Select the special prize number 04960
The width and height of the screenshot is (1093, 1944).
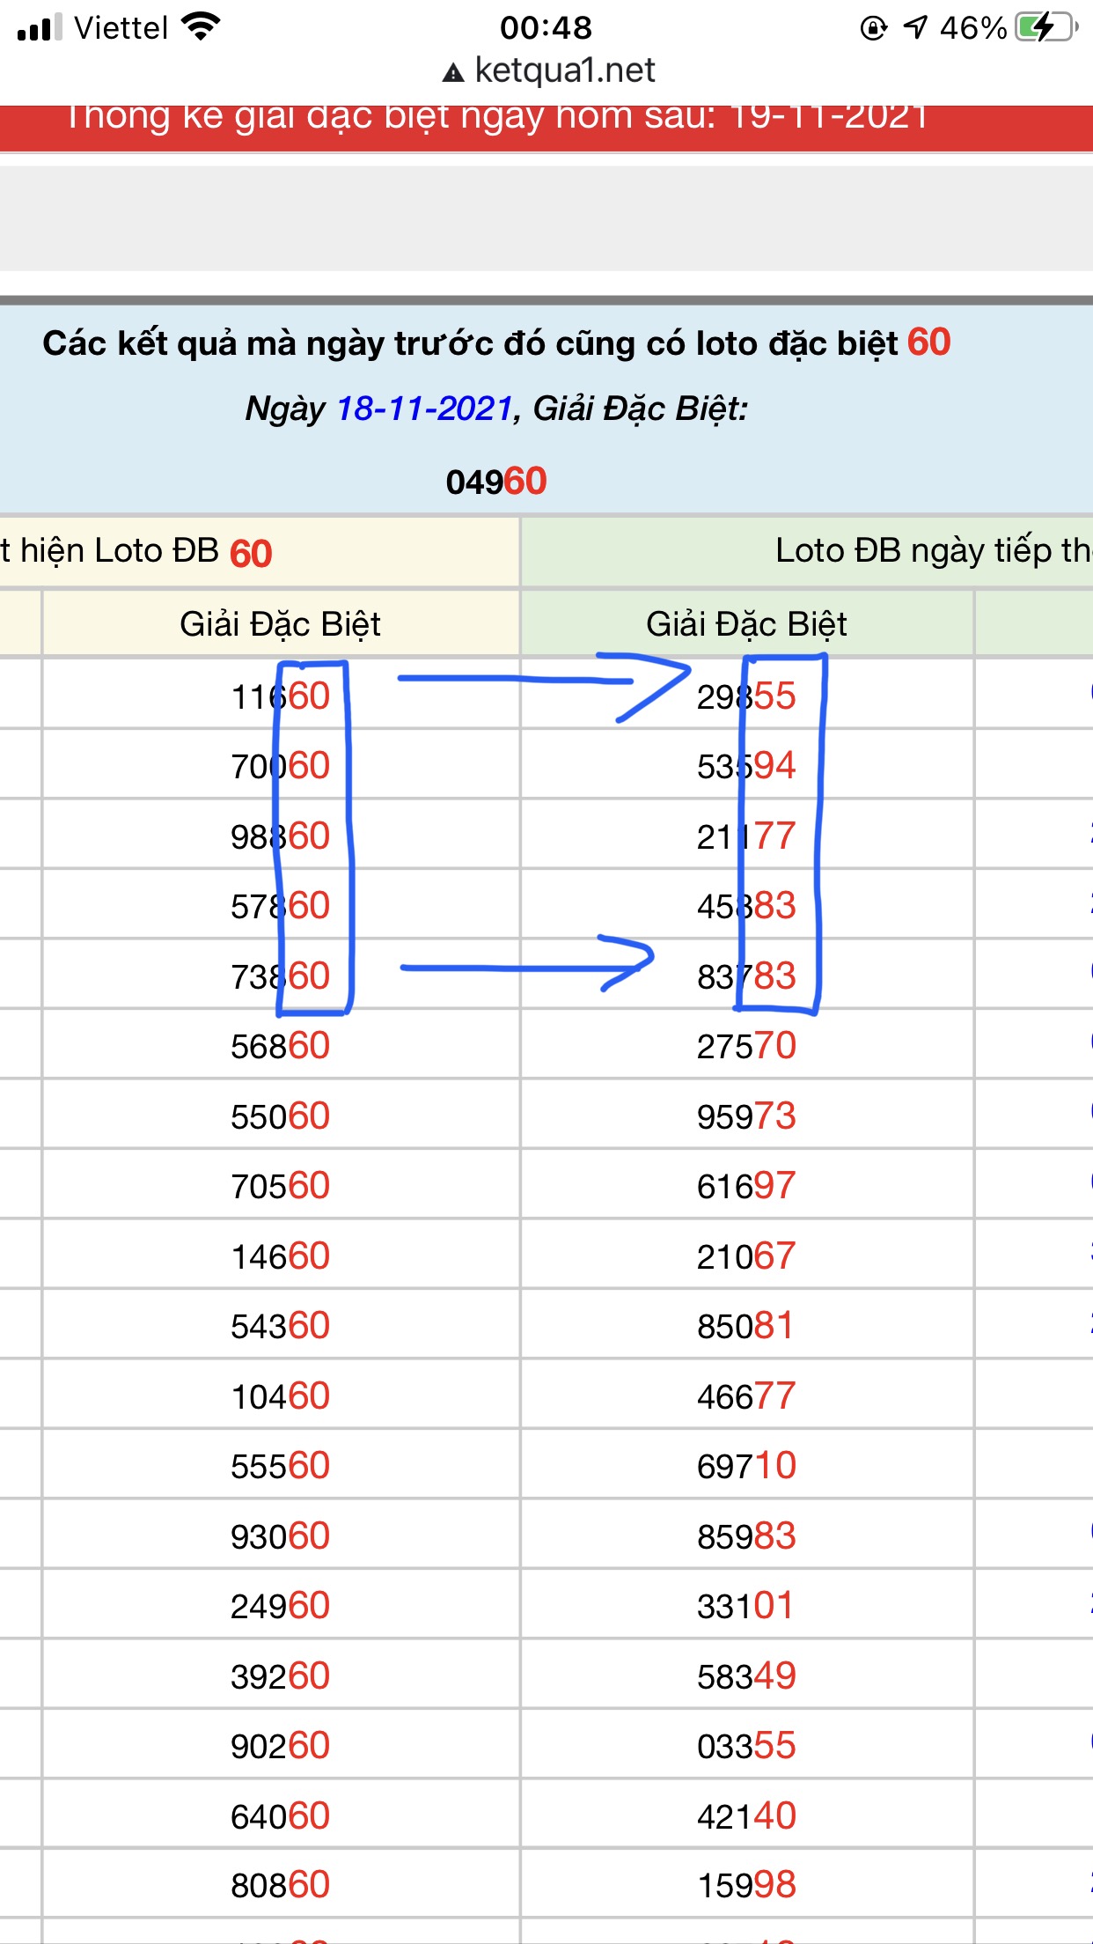click(x=496, y=482)
